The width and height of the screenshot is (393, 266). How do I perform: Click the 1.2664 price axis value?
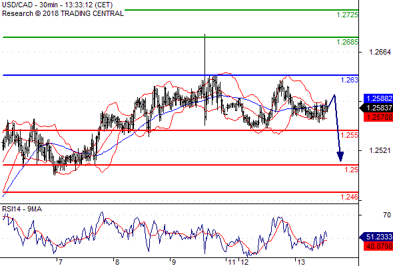coord(380,52)
